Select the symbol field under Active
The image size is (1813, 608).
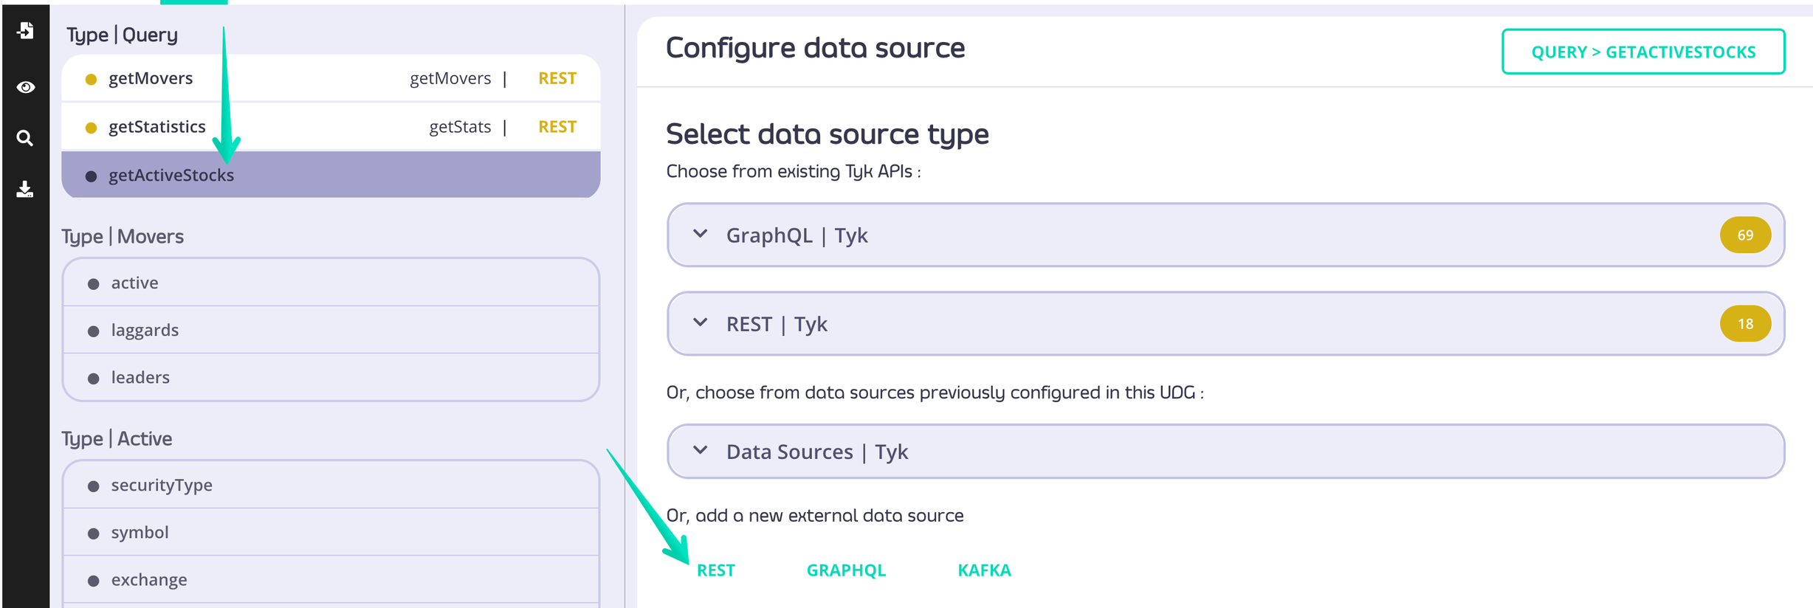point(140,532)
